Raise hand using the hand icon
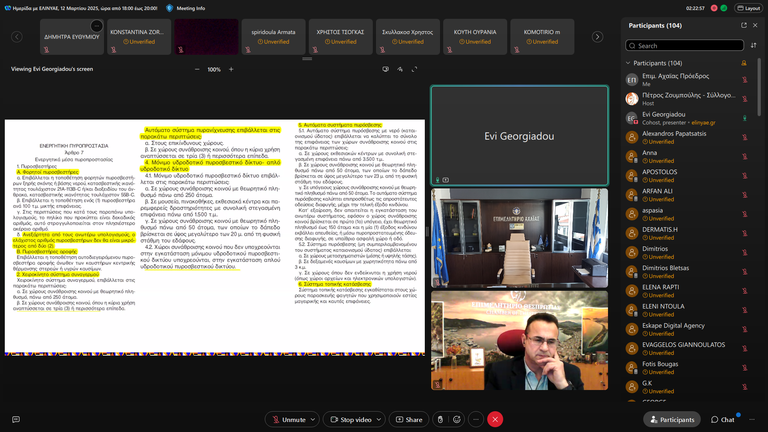 point(440,419)
